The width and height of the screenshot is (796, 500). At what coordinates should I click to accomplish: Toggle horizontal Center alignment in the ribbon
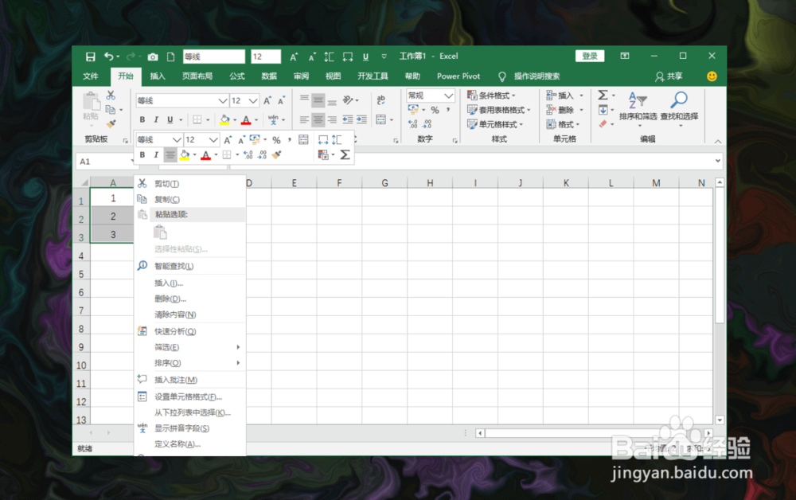pos(318,119)
